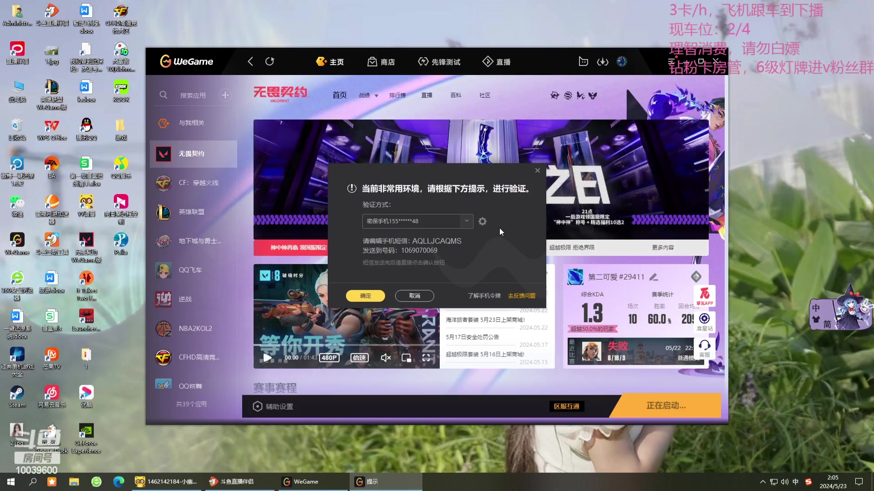Image resolution: width=874 pixels, height=491 pixels.
Task: Select 英雄联盟 in the sidebar
Action: [193, 212]
